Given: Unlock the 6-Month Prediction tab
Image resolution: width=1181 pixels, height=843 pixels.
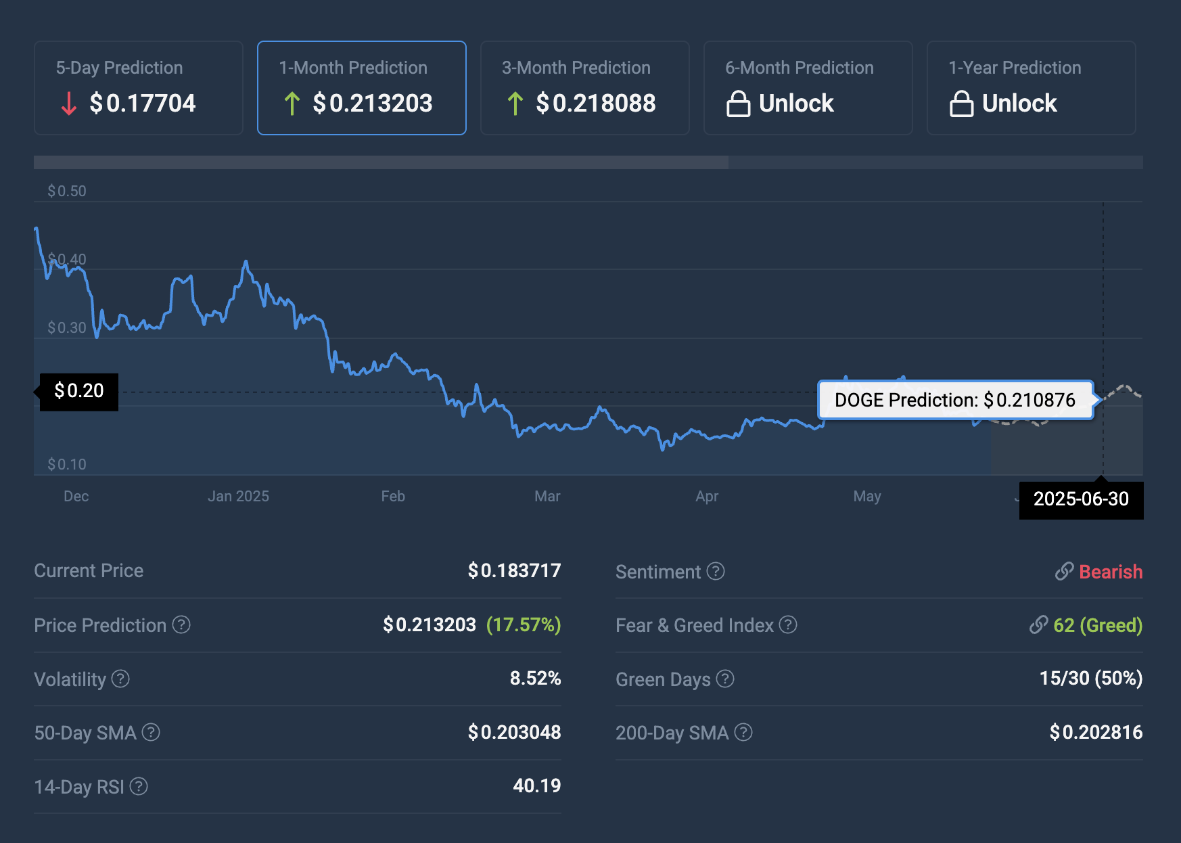Looking at the screenshot, I should coord(808,88).
